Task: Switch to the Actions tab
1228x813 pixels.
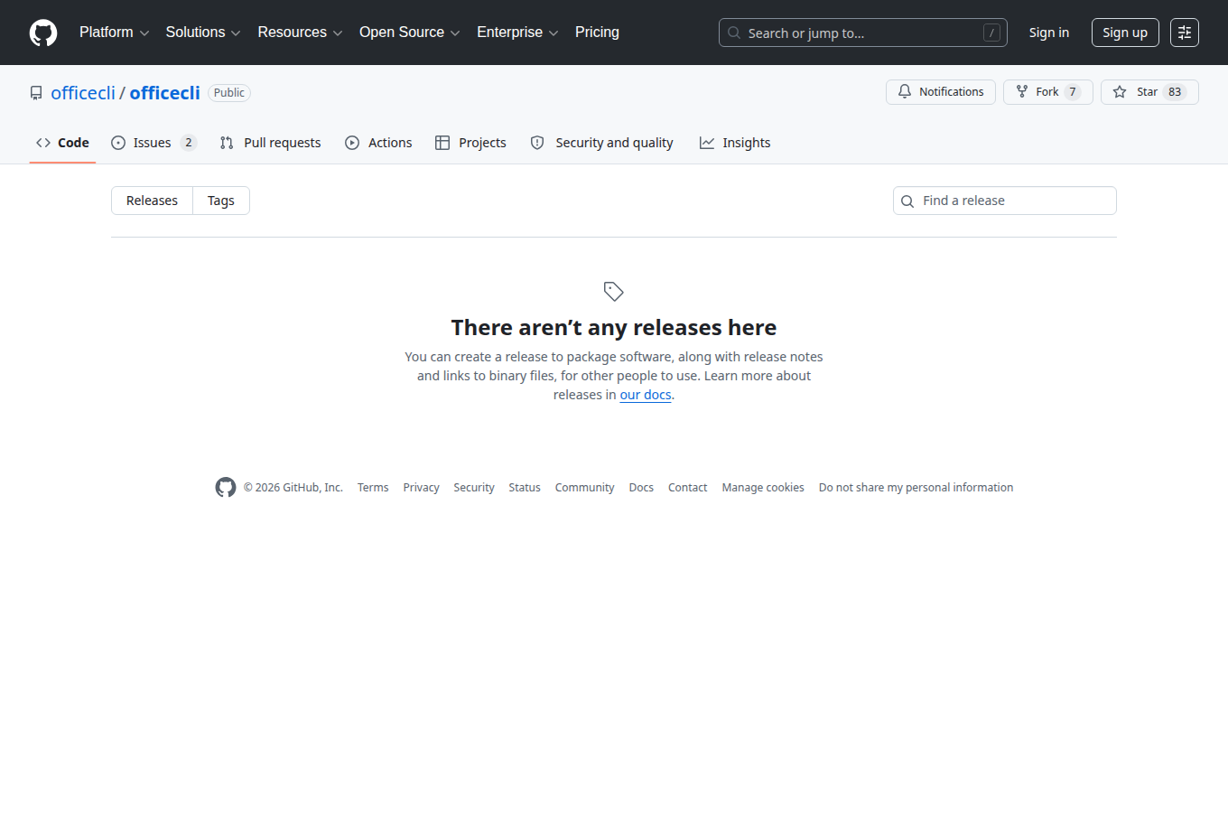Action: coord(378,143)
